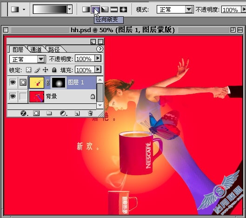The image size is (246, 218).
Task: Delete layer with the trash icon
Action: 90,113
